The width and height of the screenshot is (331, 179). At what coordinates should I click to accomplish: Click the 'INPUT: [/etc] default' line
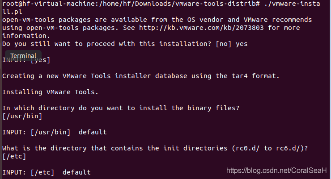coord(47,172)
